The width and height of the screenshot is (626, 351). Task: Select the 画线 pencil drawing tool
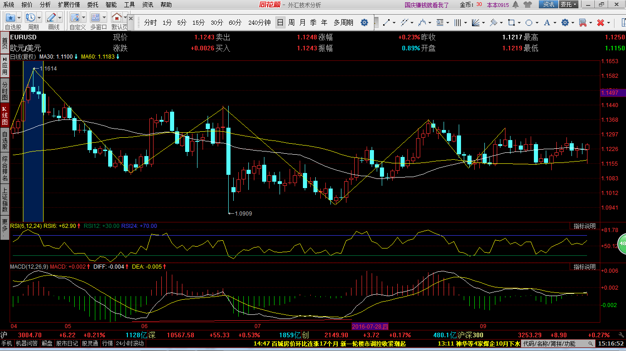(51, 18)
